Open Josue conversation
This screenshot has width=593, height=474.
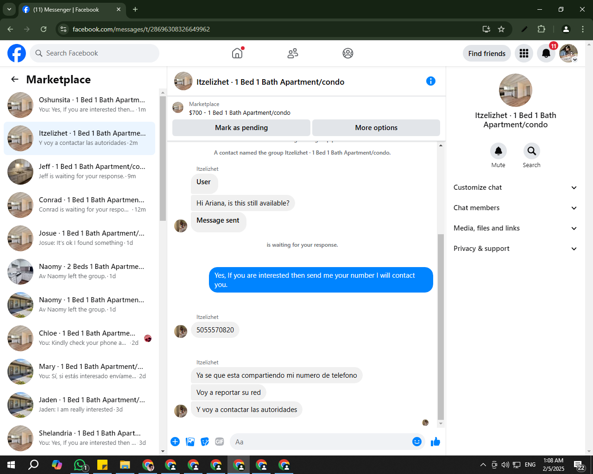(79, 238)
